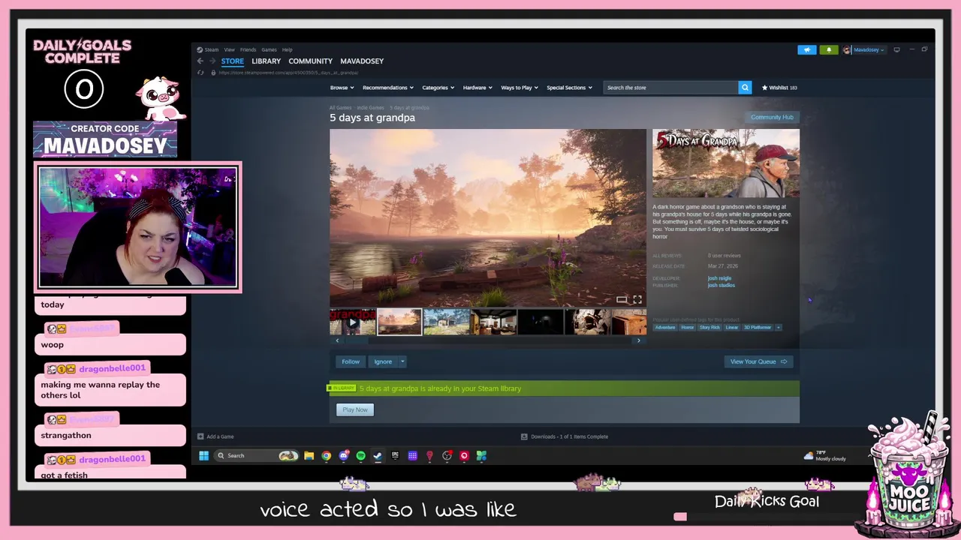Image resolution: width=961 pixels, height=540 pixels.
Task: Select the Horror tag
Action: 687,327
